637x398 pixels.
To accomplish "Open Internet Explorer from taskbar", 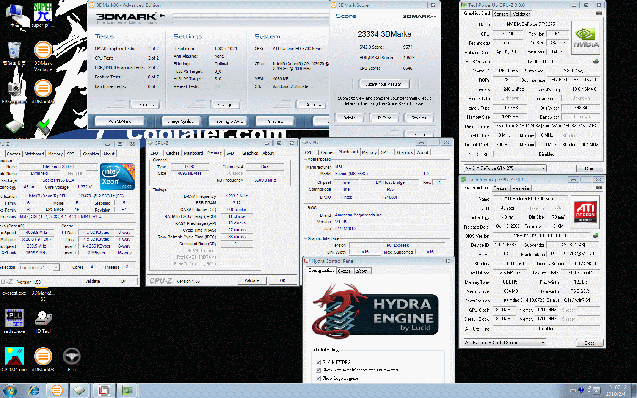I will click(34, 390).
